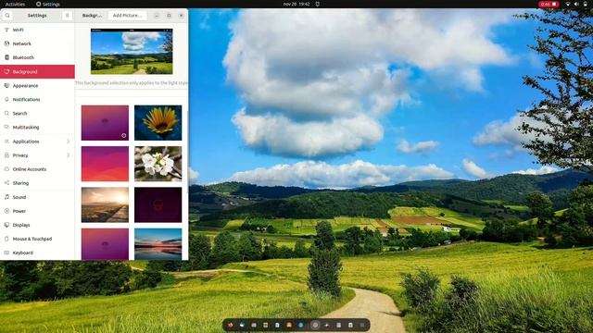Viewport: 593px width, 333px height.
Task: Open Bluetooth settings panel
Action: tap(37, 57)
